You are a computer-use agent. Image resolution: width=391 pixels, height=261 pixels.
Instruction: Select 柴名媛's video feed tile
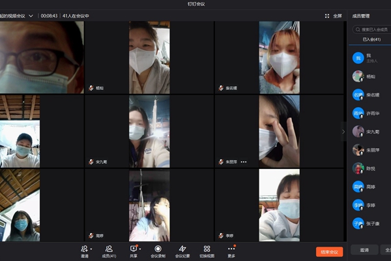(x=280, y=57)
